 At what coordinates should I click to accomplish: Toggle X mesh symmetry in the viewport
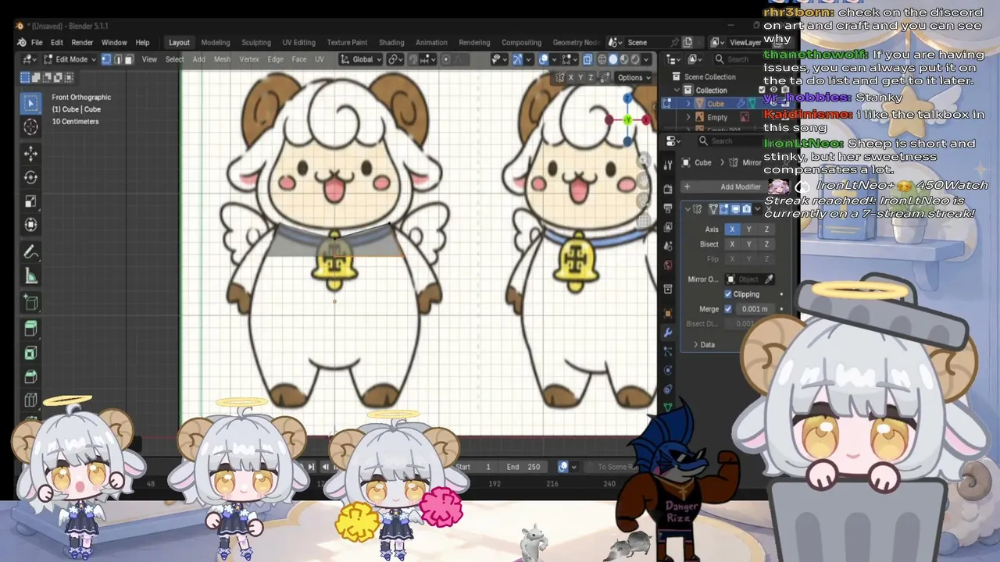click(570, 77)
